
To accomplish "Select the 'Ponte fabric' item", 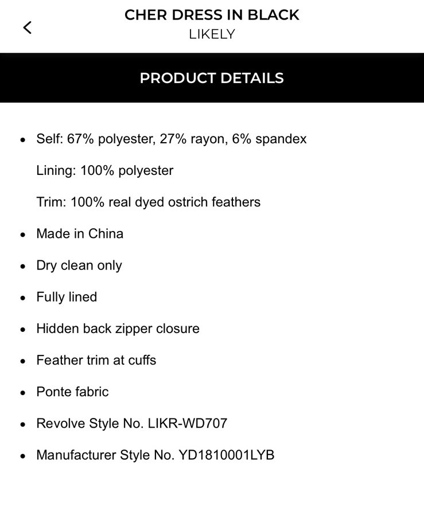I will 72,392.
